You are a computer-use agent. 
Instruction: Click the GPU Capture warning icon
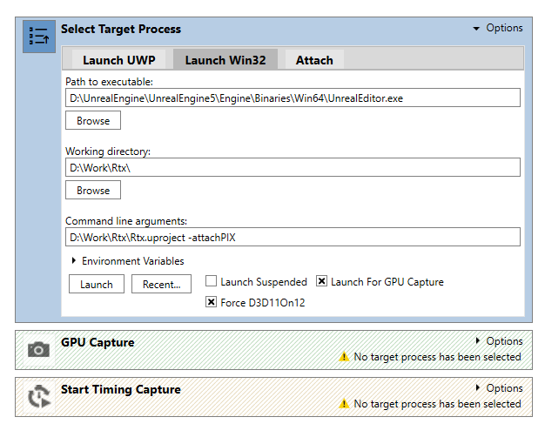(343, 357)
